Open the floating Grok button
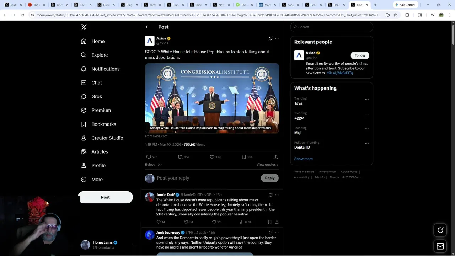Viewport: 455px width, 256px height. [440, 230]
